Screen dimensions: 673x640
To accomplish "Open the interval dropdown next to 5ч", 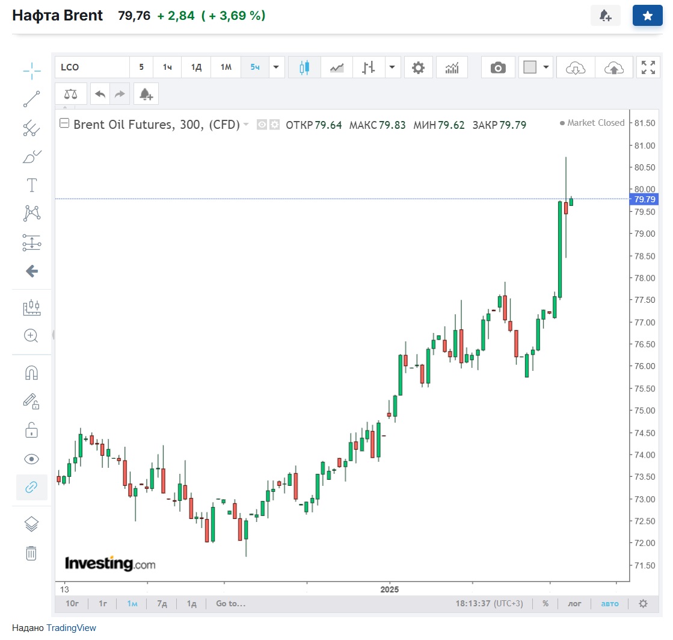I will click(x=275, y=67).
